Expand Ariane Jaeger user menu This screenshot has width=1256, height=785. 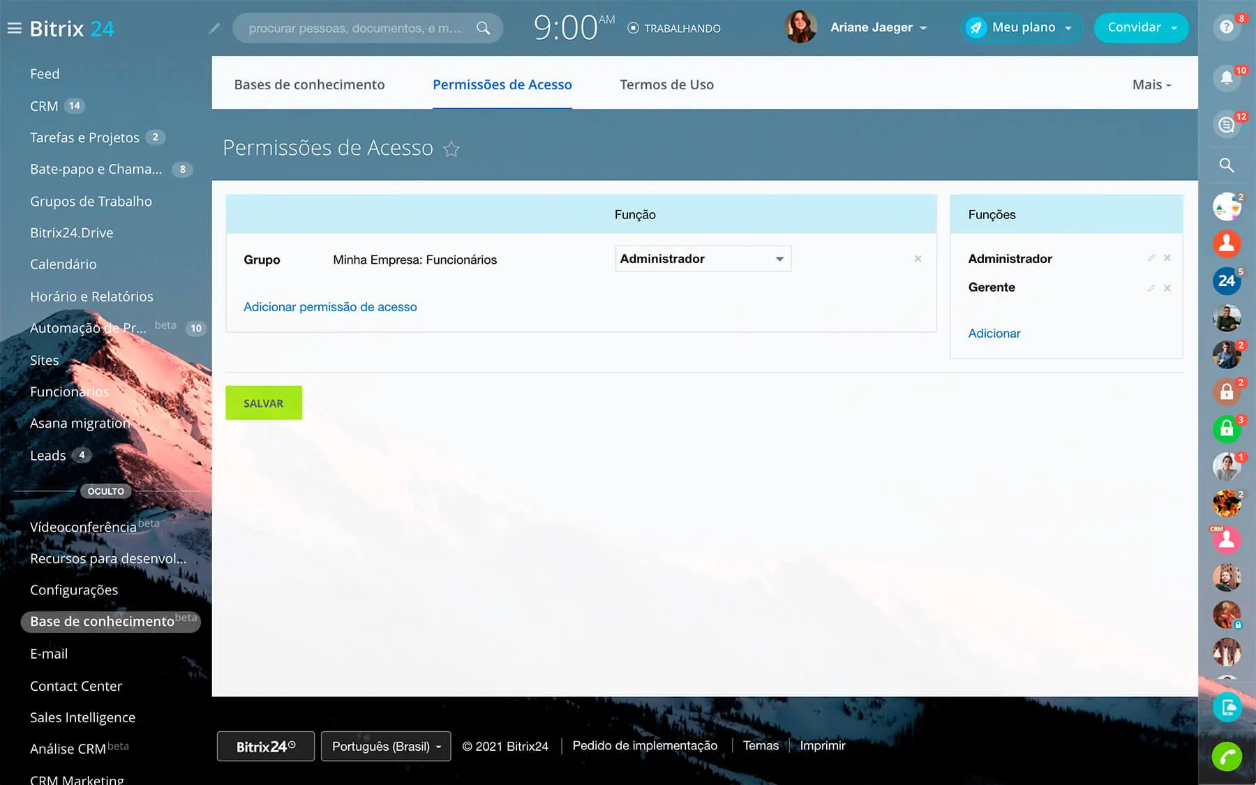[878, 28]
